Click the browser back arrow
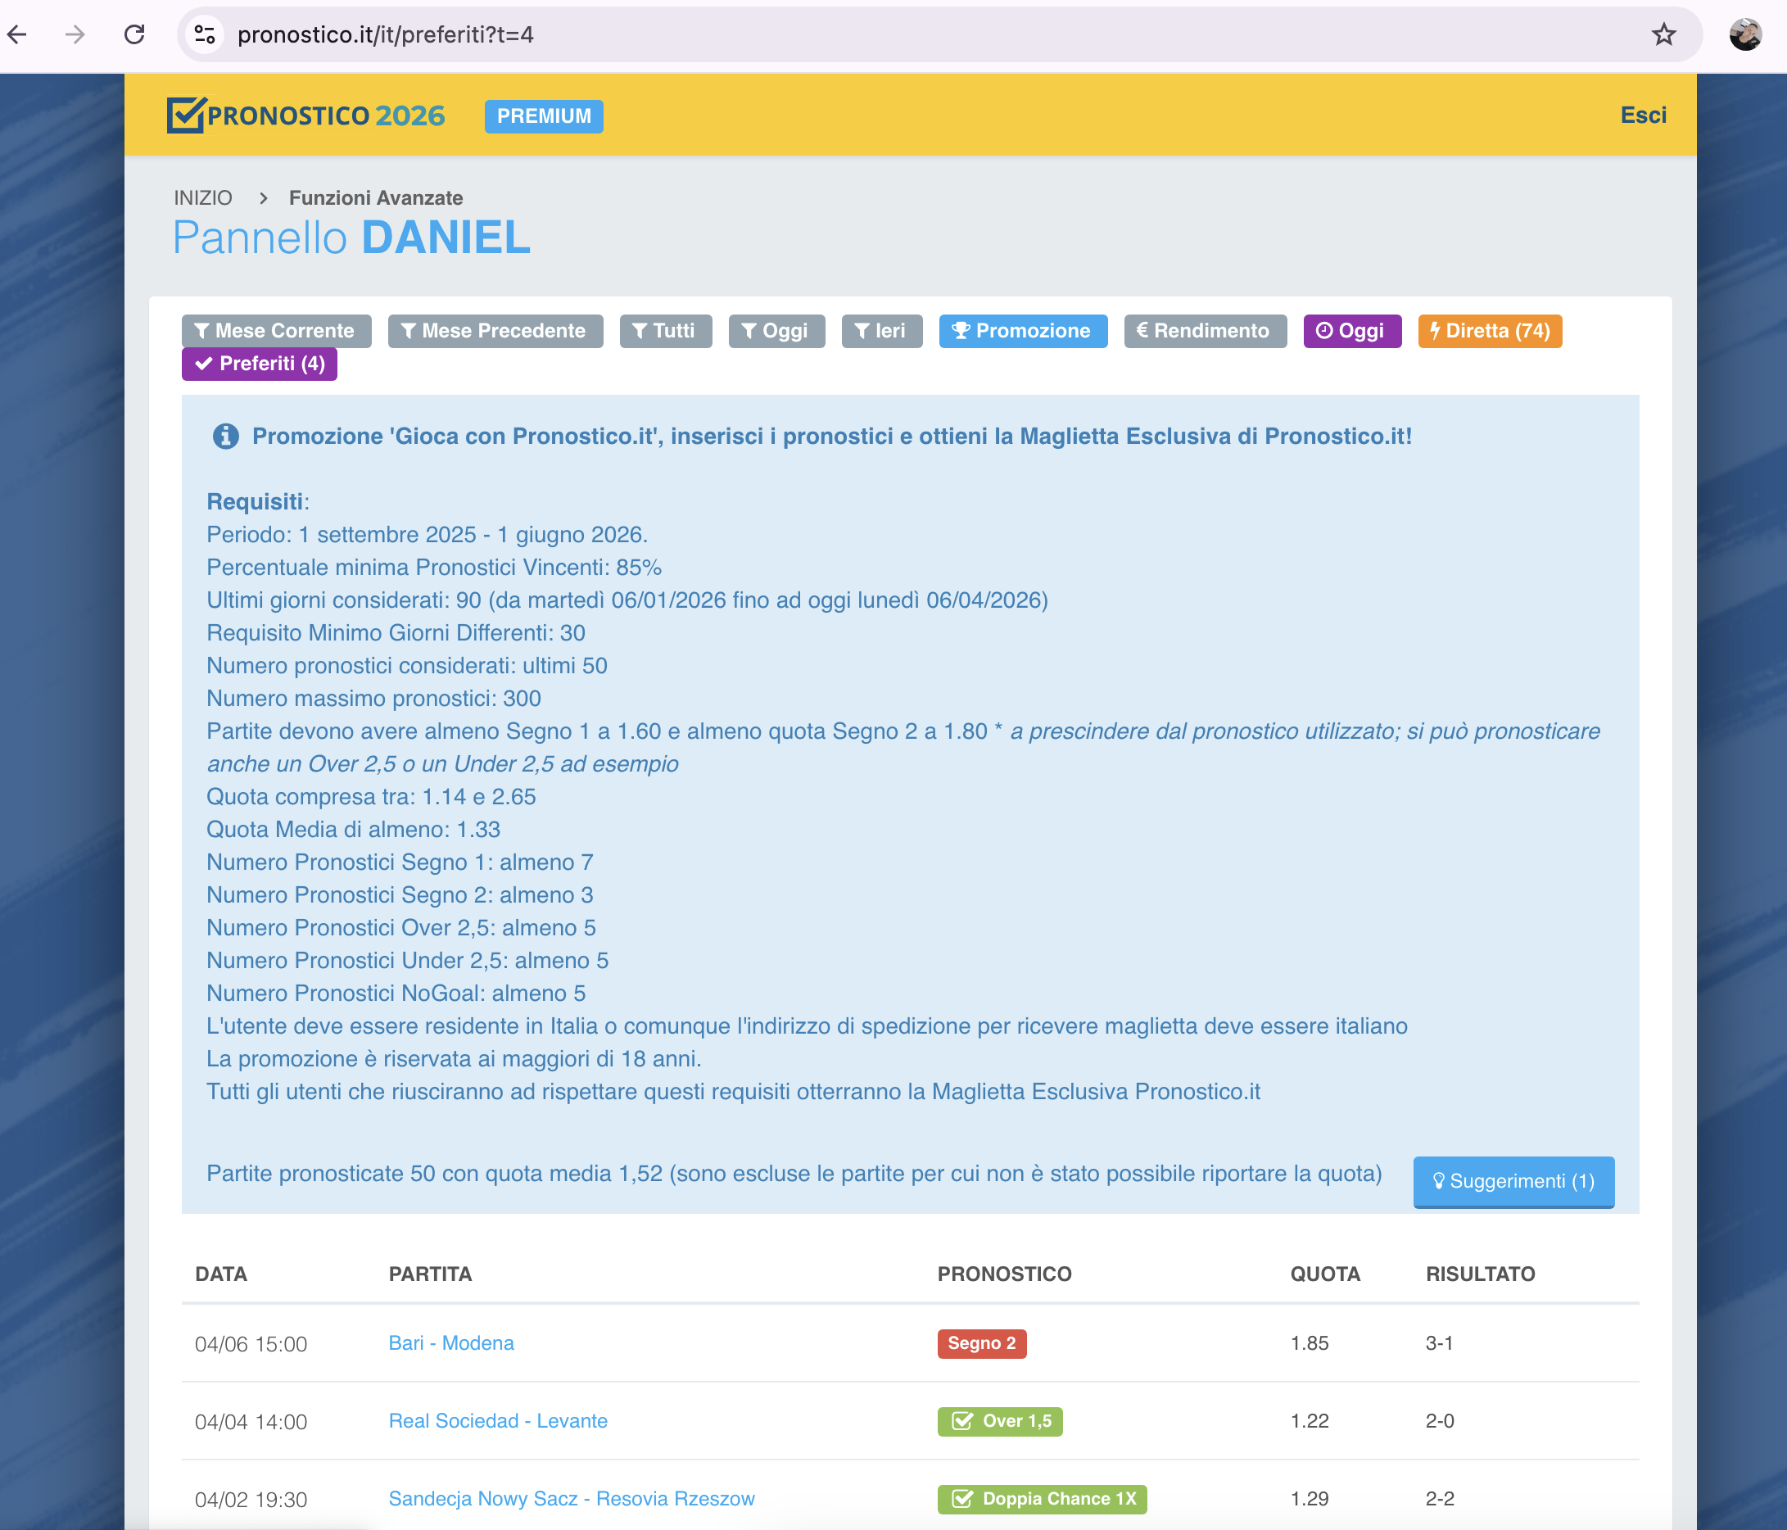The image size is (1787, 1530). pos(17,34)
